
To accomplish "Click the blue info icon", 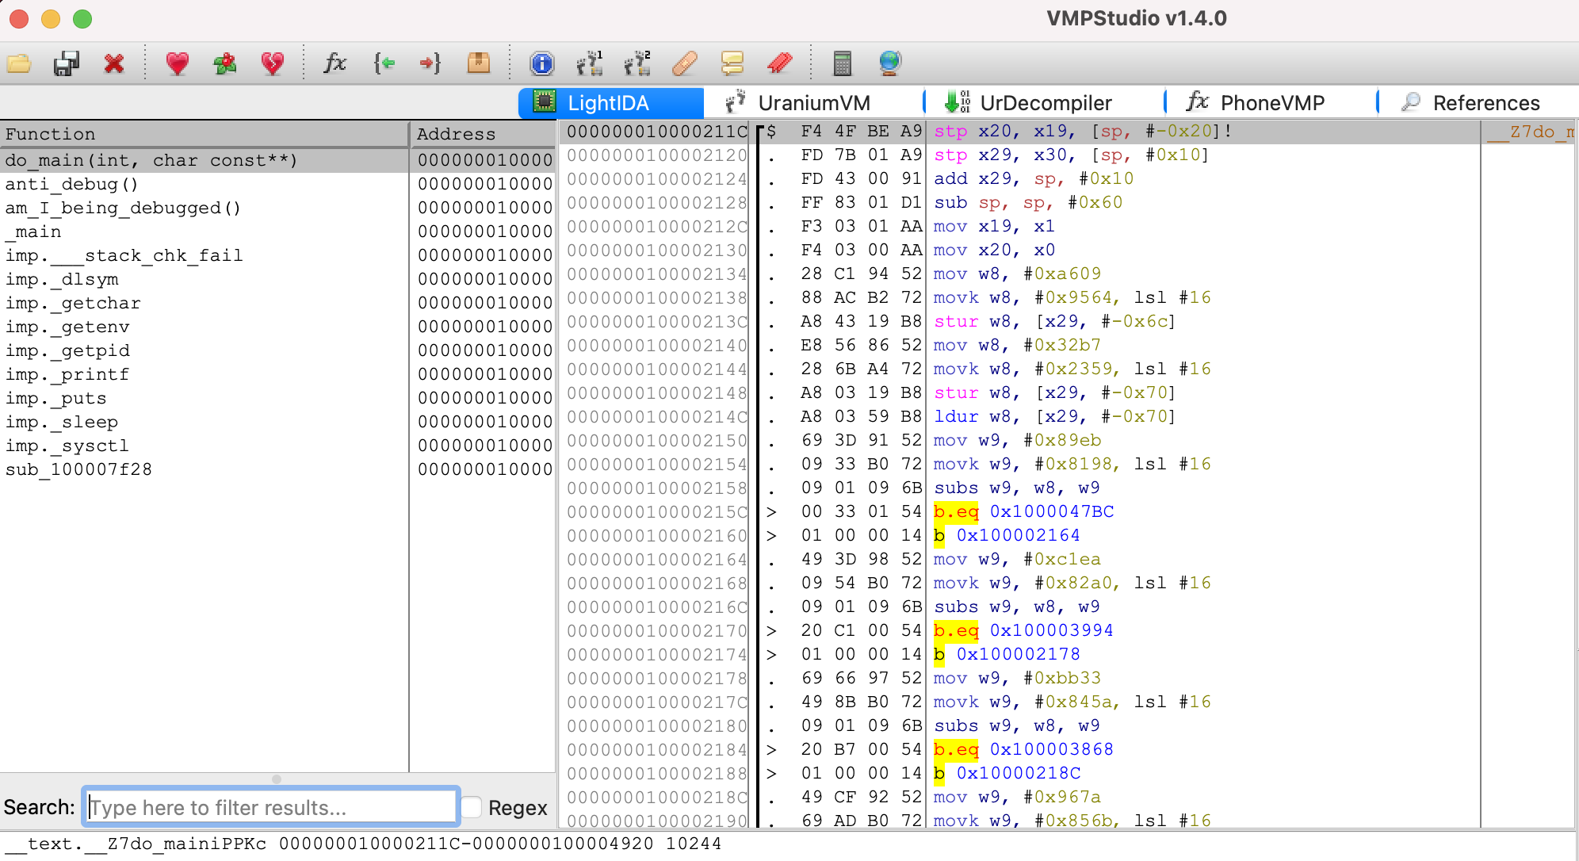I will pyautogui.click(x=542, y=63).
